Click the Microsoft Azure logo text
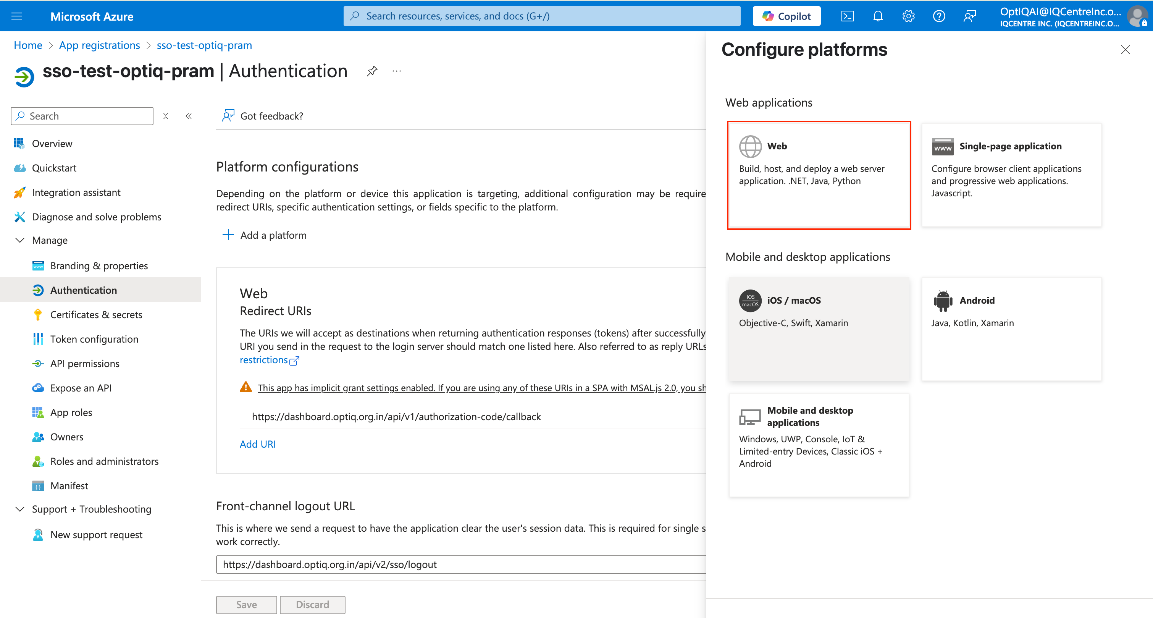The image size is (1153, 618). [92, 16]
